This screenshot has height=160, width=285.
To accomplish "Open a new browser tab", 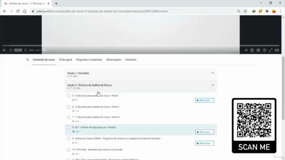I will [56, 4].
